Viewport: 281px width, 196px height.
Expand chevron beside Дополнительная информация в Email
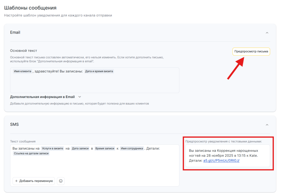tap(80, 97)
